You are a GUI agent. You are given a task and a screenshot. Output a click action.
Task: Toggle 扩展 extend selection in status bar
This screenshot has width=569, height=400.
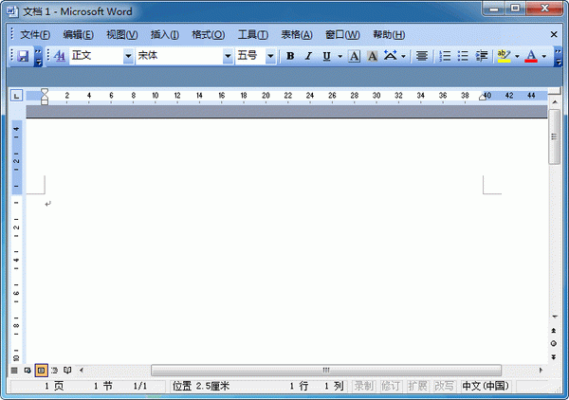[x=417, y=386]
